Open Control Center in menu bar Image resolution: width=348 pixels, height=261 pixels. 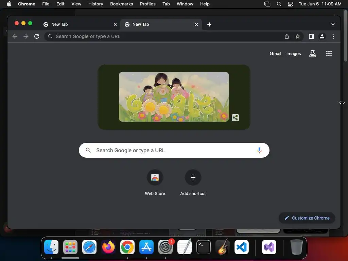coord(290,4)
